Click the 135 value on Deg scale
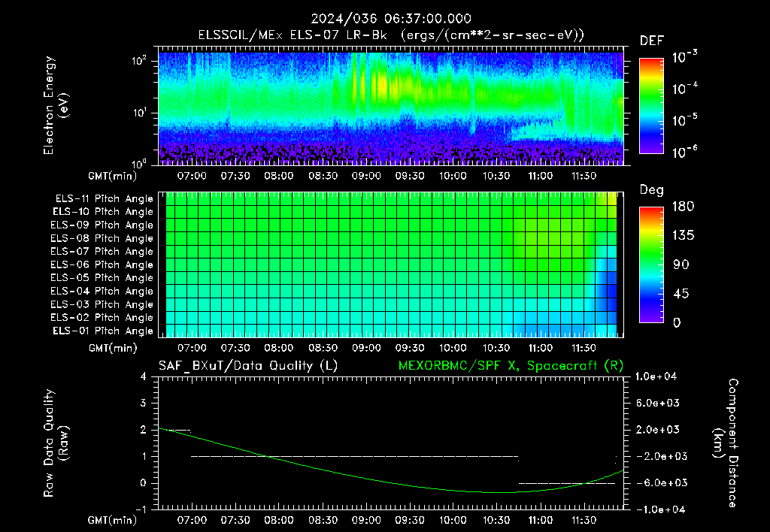Image resolution: width=770 pixels, height=532 pixels. (683, 235)
